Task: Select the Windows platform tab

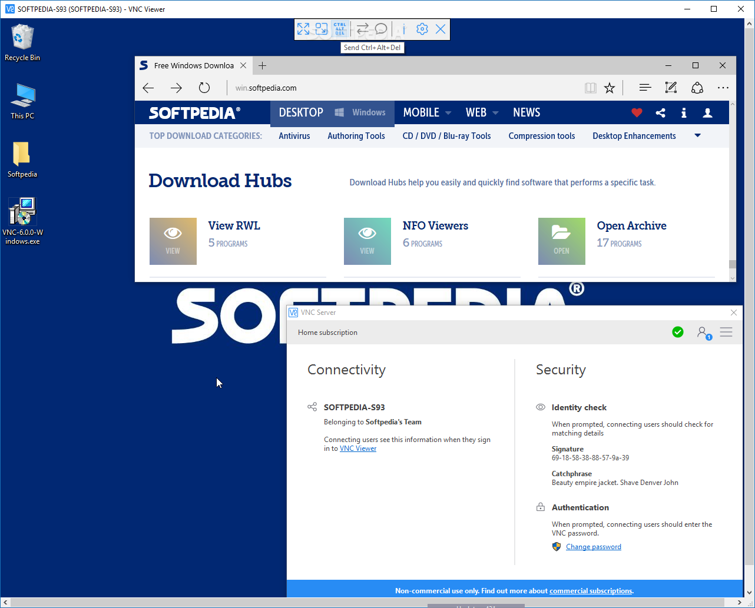Action: 361,112
